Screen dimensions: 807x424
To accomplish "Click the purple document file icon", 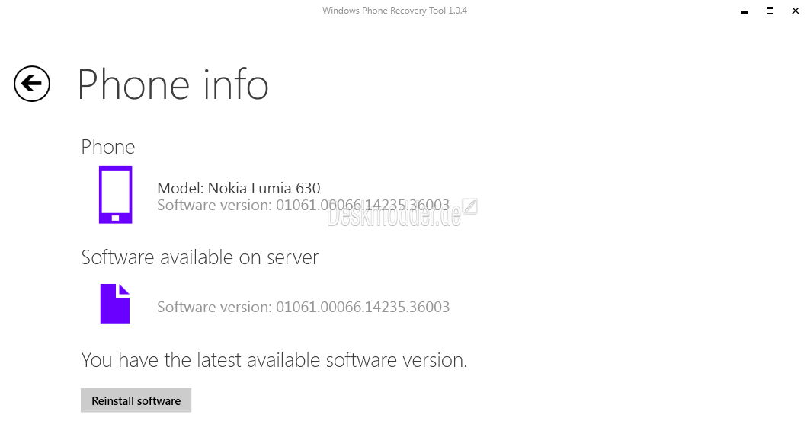I will pos(115,304).
